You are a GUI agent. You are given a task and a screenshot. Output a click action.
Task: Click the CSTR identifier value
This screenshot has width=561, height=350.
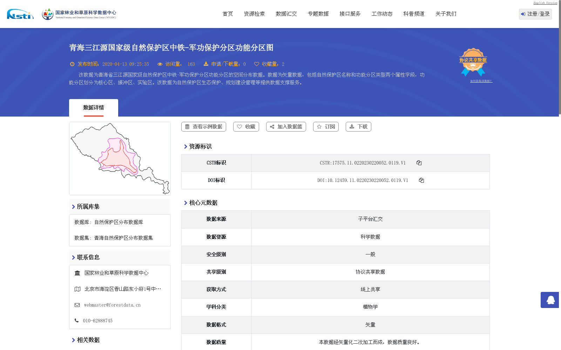click(363, 163)
